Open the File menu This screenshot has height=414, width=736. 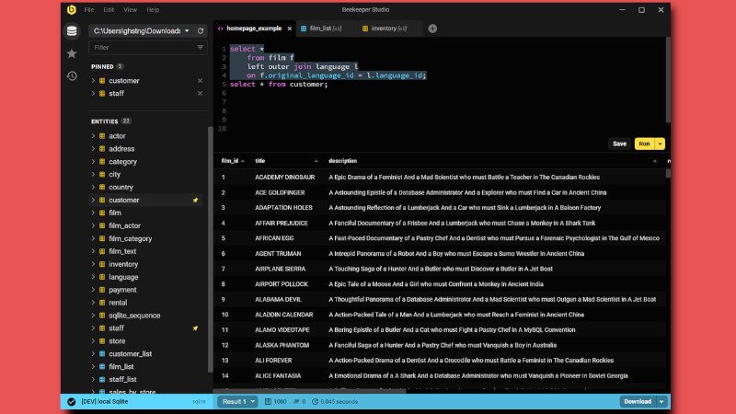tap(88, 10)
